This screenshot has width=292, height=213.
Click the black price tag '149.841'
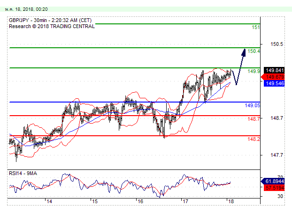click(274, 70)
